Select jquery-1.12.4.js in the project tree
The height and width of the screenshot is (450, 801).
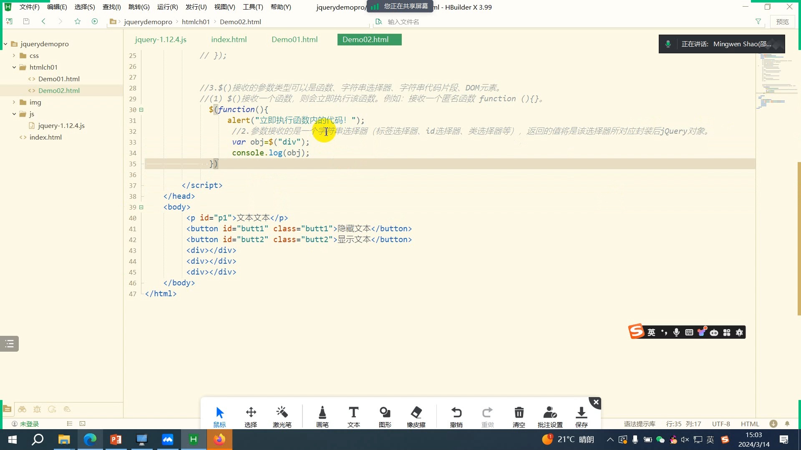point(61,125)
